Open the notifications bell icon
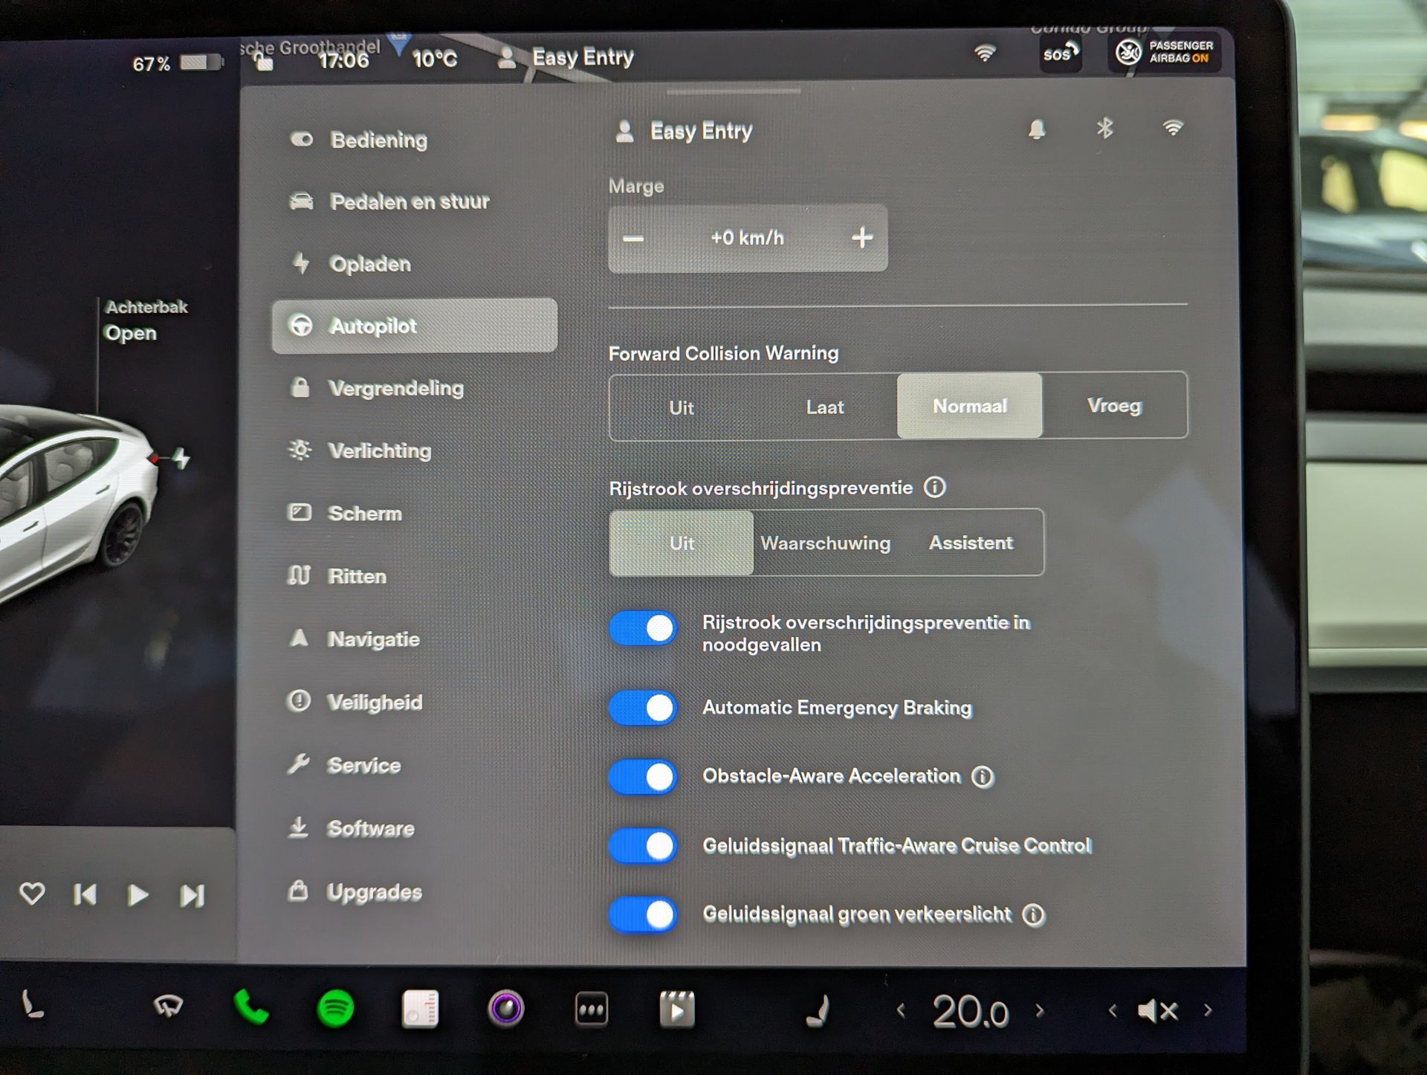 1037,129
